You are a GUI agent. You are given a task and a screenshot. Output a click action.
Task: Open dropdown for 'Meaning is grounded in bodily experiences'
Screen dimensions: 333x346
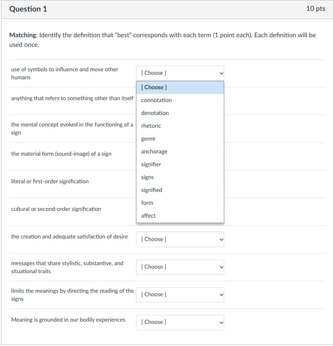(180, 322)
